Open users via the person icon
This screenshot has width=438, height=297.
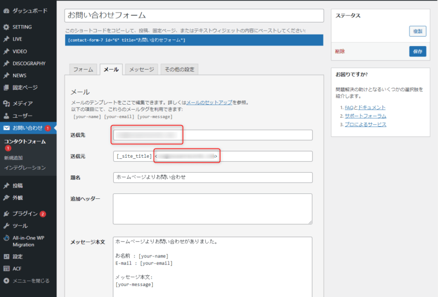pyautogui.click(x=6, y=116)
